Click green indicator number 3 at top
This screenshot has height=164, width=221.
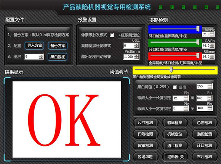point(195,7)
